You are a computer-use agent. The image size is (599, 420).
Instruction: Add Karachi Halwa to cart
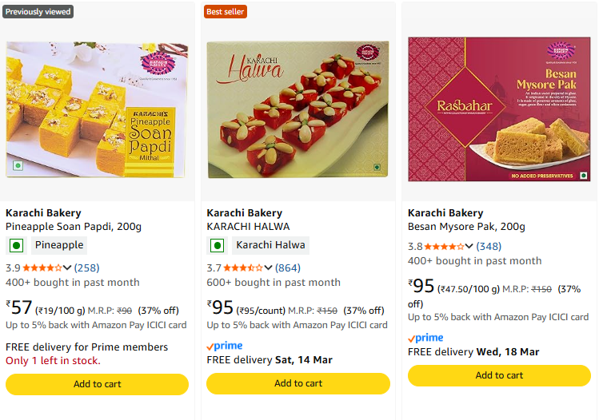coord(298,383)
